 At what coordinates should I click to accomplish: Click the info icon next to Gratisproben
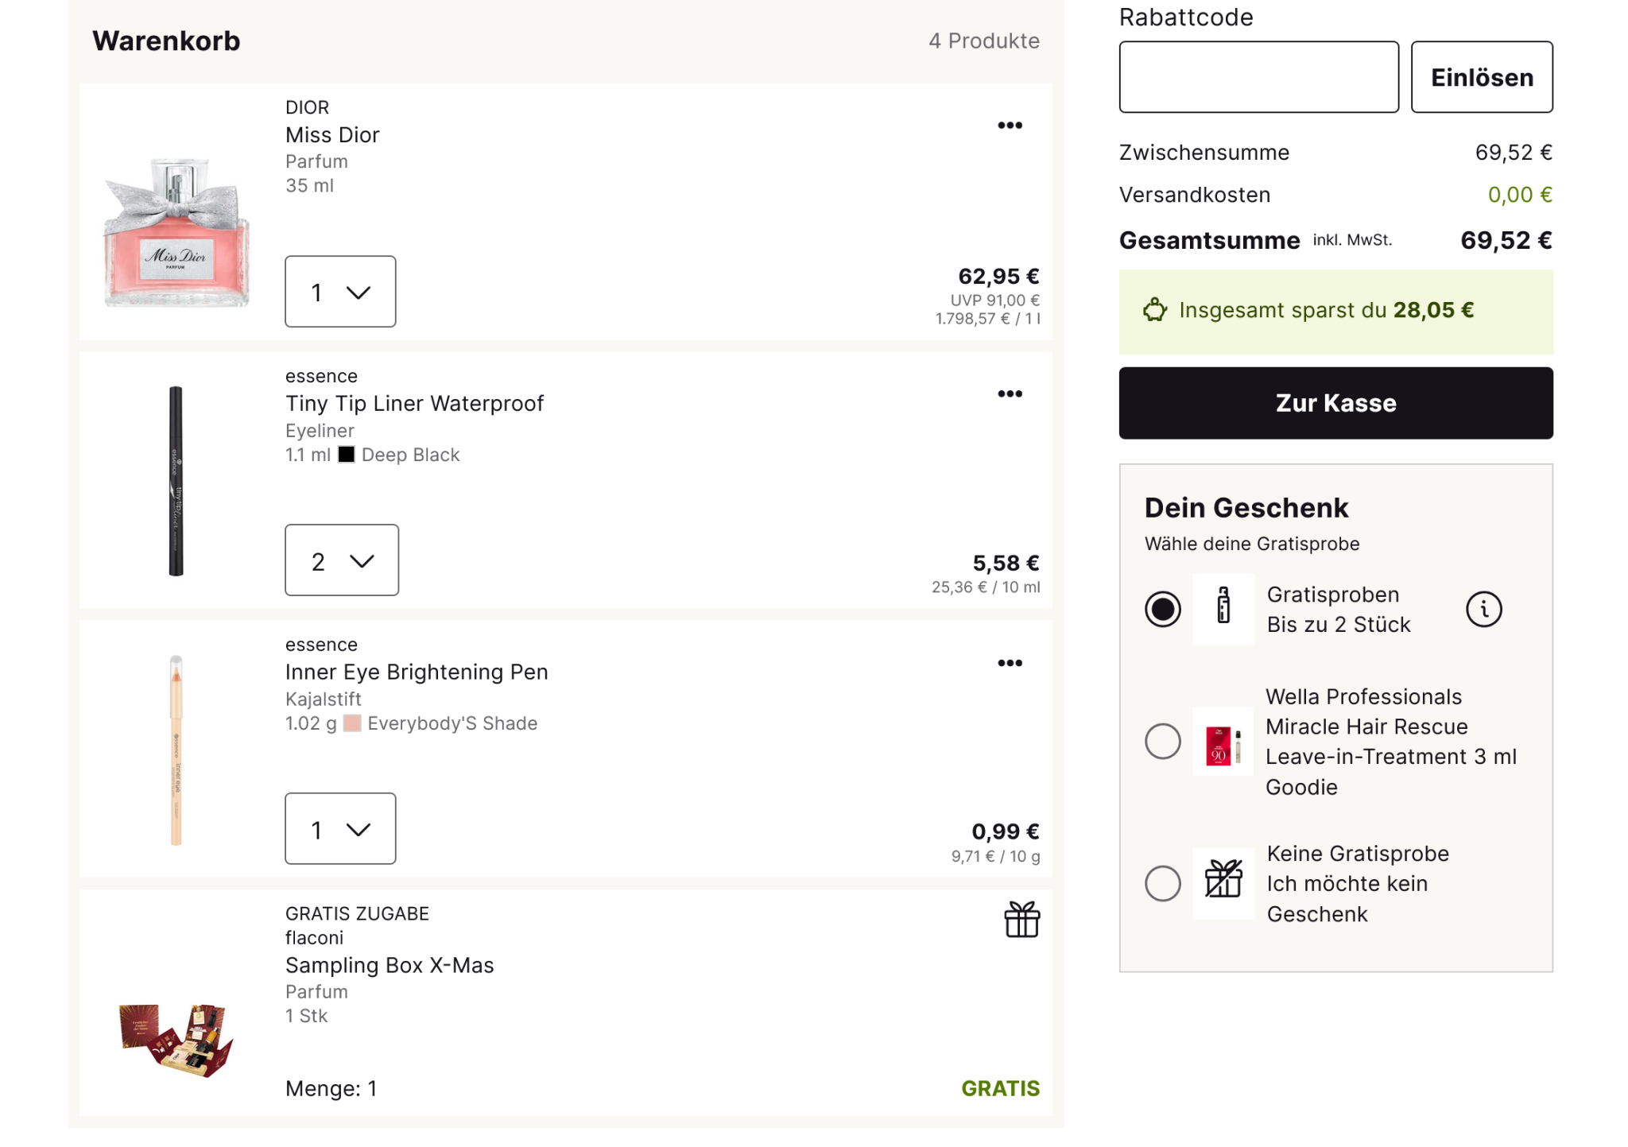pyautogui.click(x=1483, y=610)
